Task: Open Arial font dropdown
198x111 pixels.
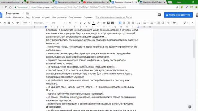Action: pyautogui.click(x=58, y=23)
